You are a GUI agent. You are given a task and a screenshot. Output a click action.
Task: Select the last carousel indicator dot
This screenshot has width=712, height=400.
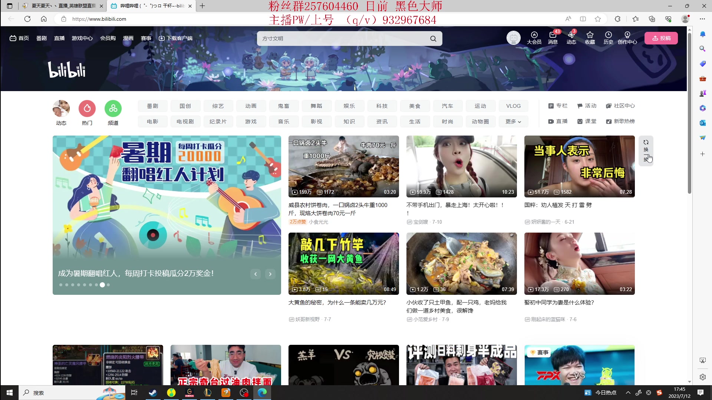tap(108, 285)
